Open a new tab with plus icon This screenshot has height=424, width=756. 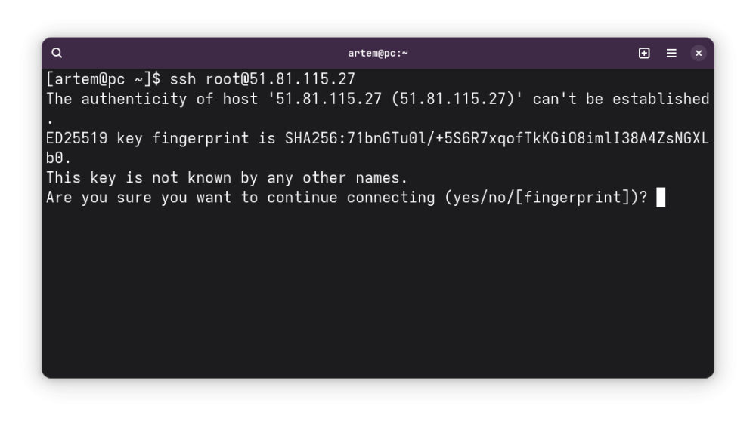coord(644,53)
